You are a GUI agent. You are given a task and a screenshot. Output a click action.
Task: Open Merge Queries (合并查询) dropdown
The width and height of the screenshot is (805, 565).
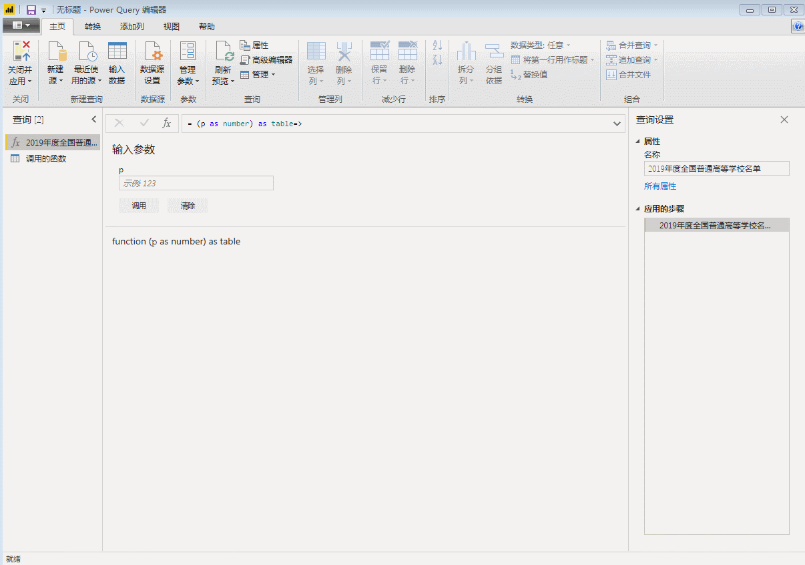tap(632, 45)
